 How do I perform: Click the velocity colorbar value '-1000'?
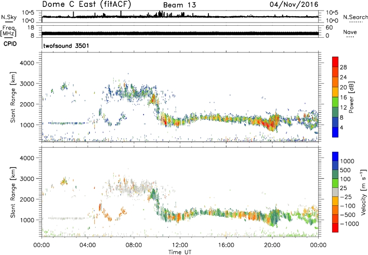[349, 224]
